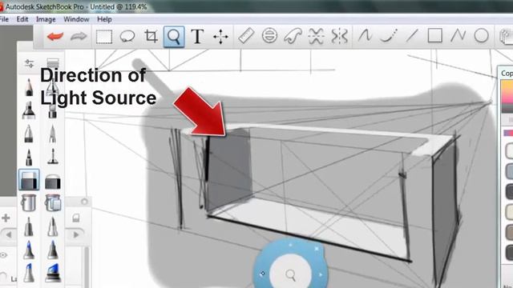Choose the Crop tool

[151, 36]
